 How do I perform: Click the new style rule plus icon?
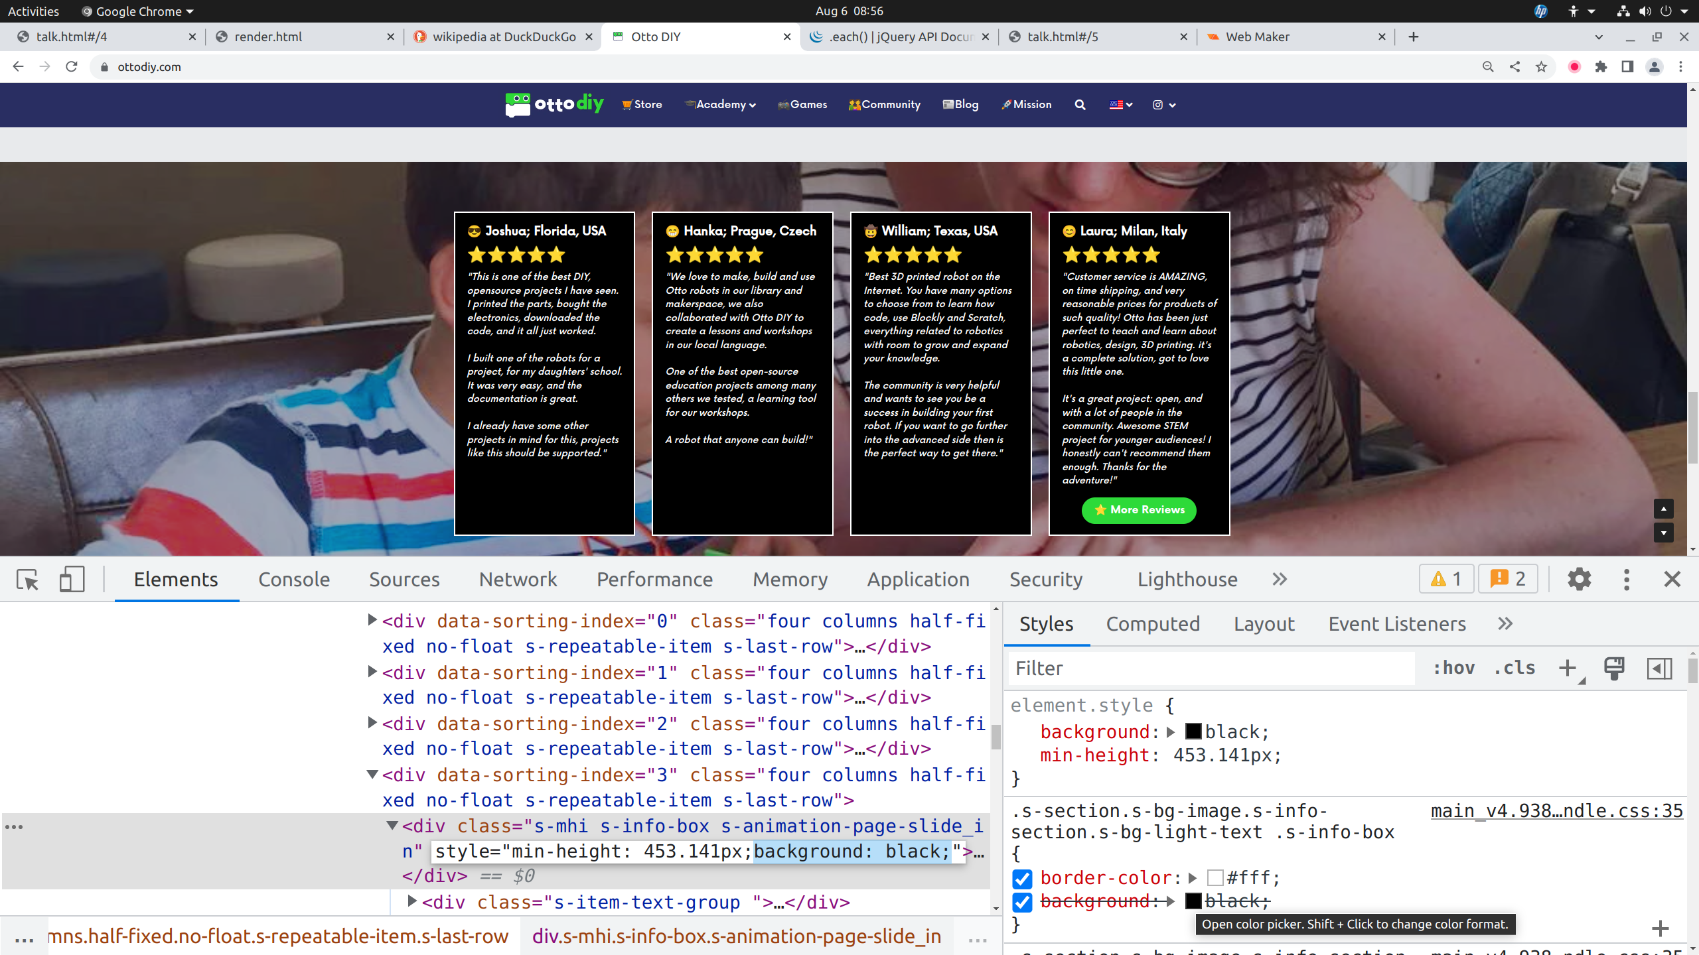tap(1568, 668)
